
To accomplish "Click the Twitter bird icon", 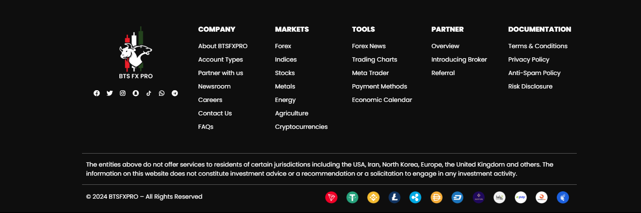I will (x=110, y=93).
